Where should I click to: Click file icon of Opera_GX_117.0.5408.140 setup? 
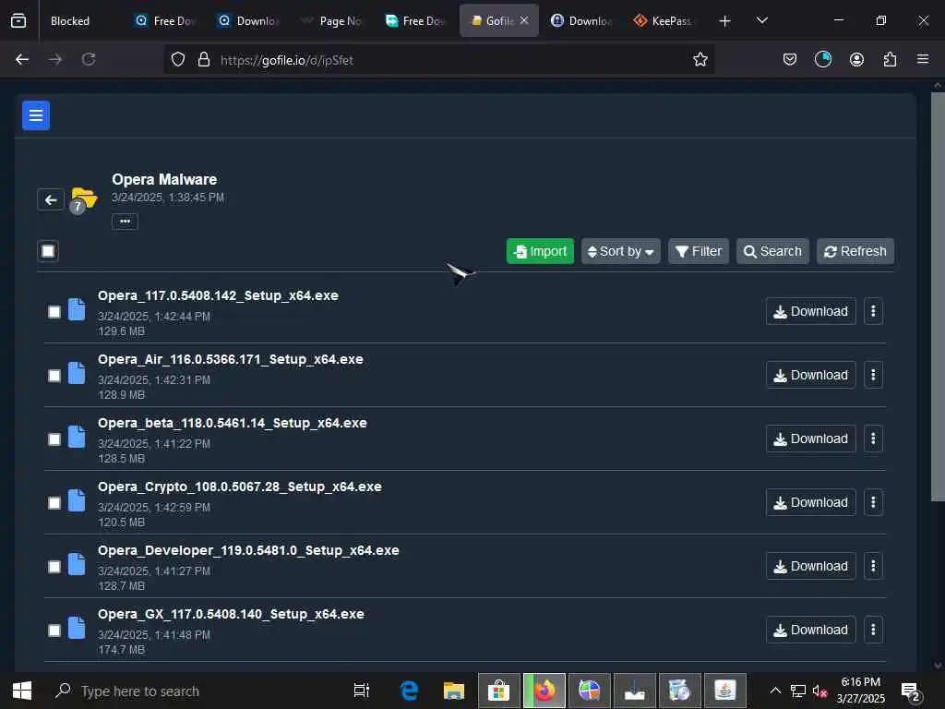click(x=77, y=628)
